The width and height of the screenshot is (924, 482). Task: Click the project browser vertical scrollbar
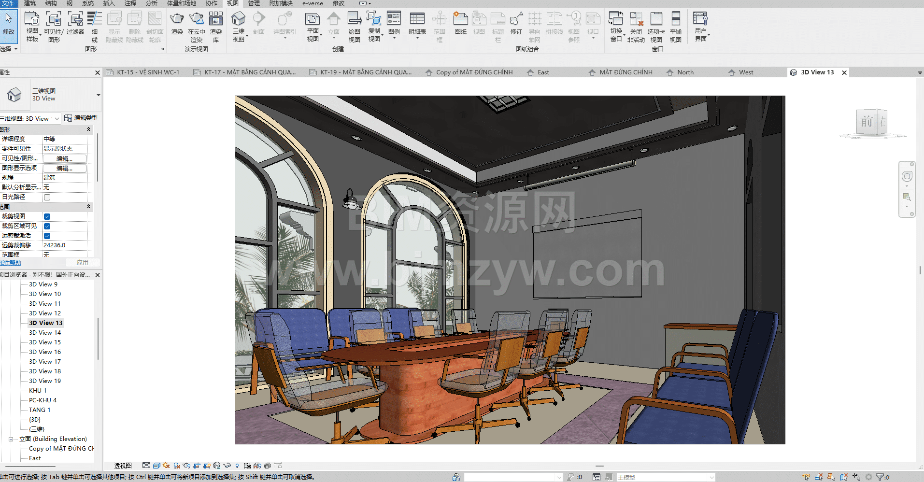pyautogui.click(x=98, y=338)
